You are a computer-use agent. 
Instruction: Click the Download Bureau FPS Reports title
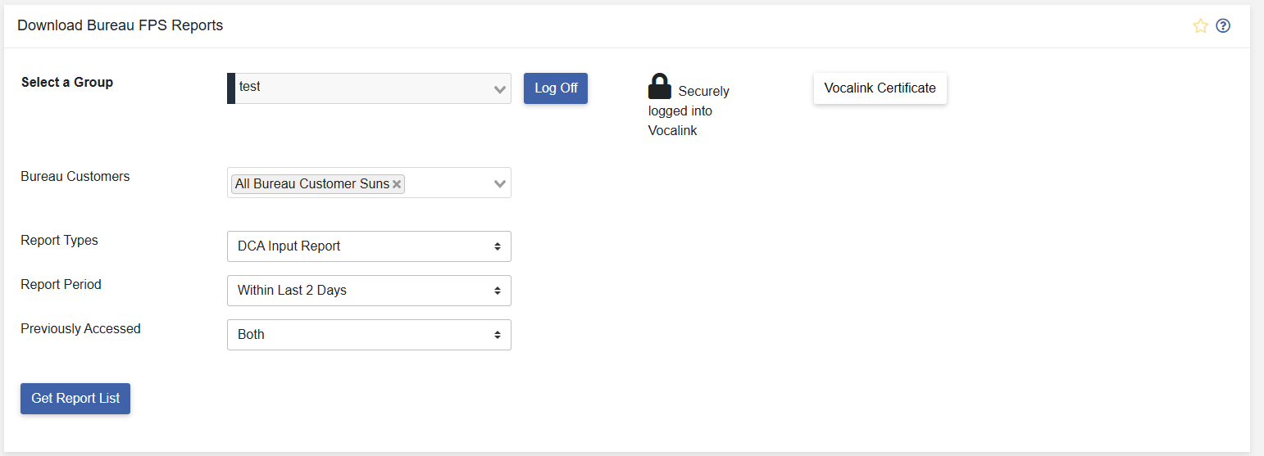pyautogui.click(x=120, y=25)
